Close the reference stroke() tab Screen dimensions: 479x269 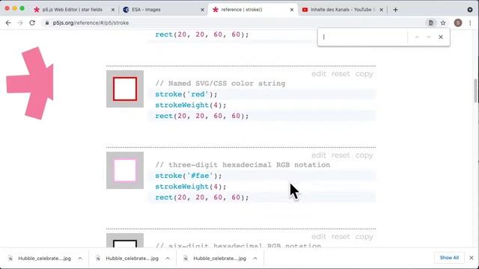point(292,10)
